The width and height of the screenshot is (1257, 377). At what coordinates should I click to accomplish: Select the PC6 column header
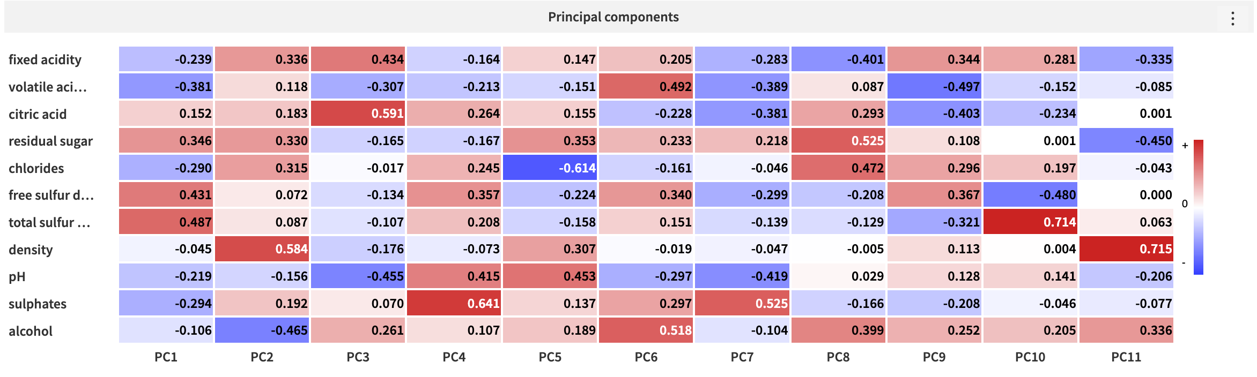646,357
